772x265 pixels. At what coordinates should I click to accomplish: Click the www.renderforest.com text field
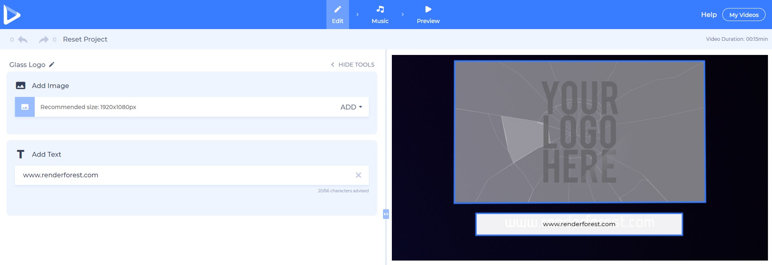pyautogui.click(x=192, y=175)
